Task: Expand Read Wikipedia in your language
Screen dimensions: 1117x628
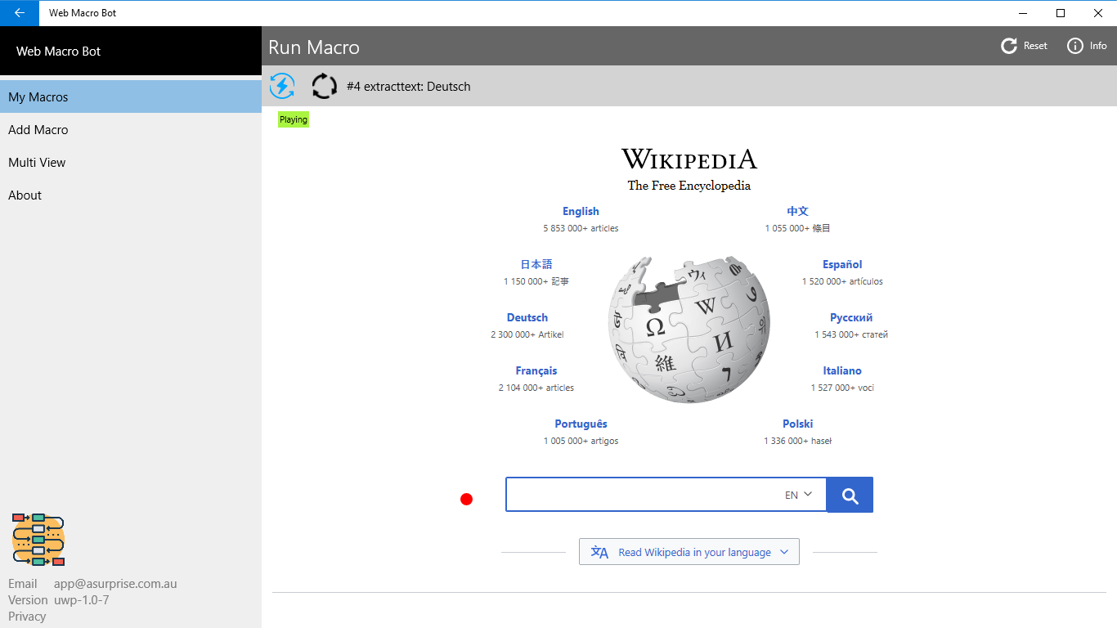Action: pyautogui.click(x=689, y=552)
